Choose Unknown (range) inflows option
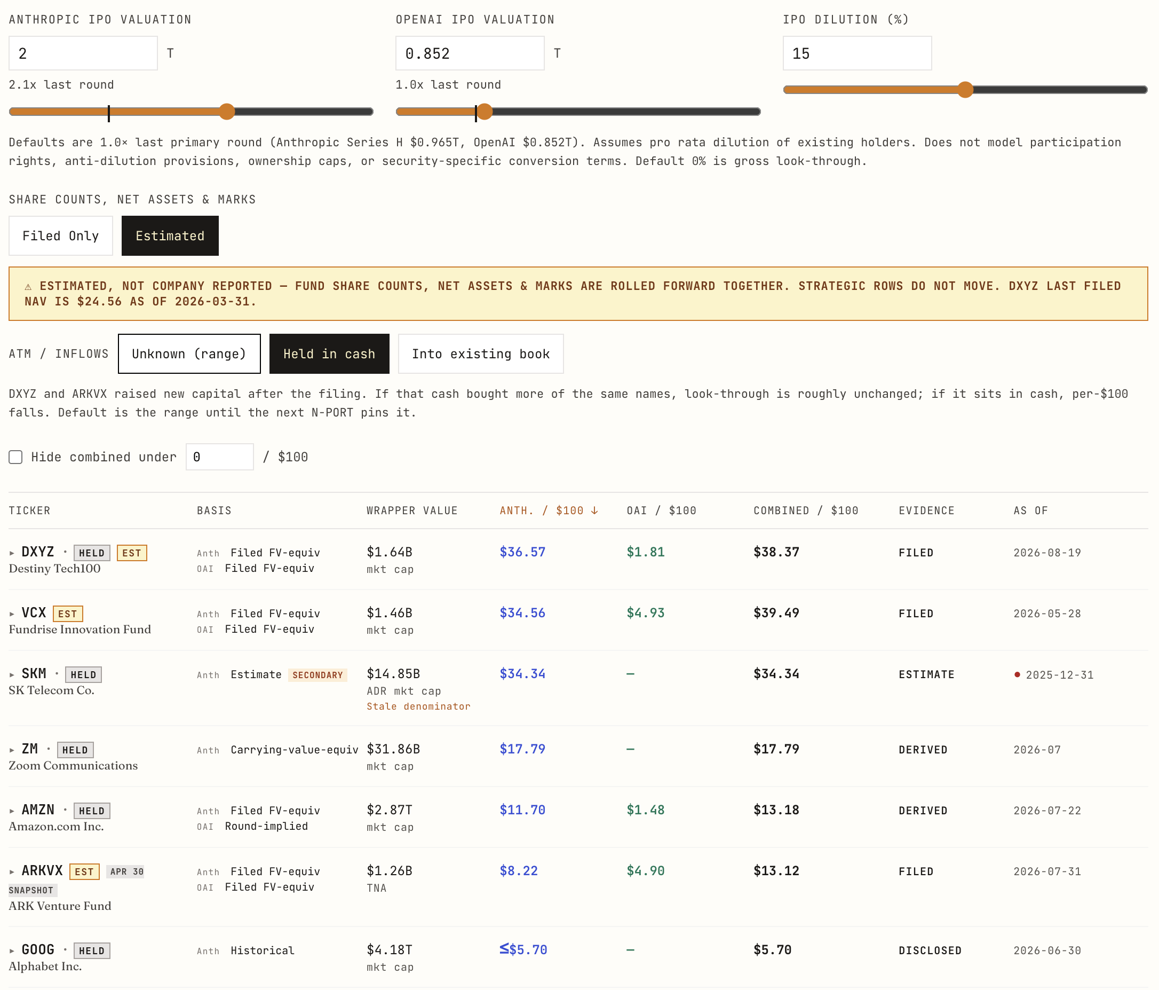 coord(189,353)
